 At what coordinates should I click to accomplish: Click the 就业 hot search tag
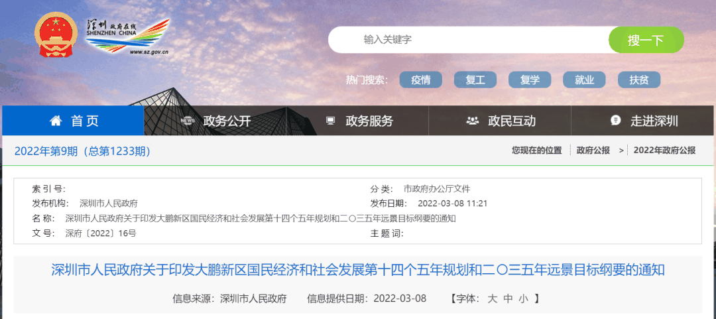[584, 80]
